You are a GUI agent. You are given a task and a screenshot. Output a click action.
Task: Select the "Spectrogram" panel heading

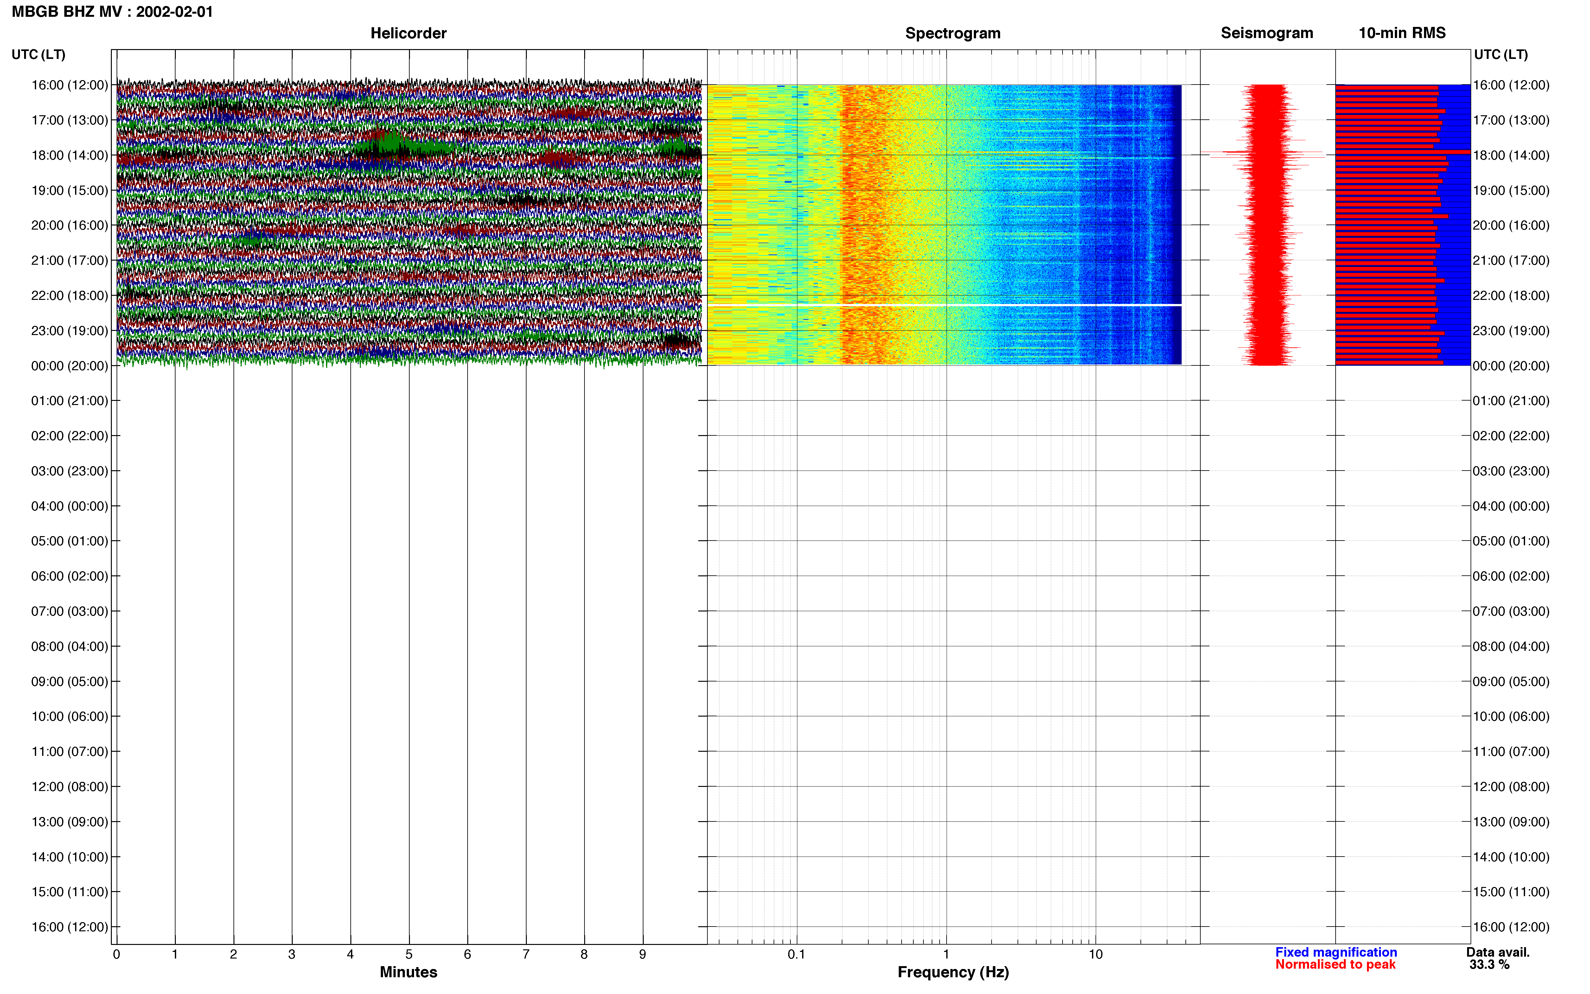pyautogui.click(x=953, y=33)
